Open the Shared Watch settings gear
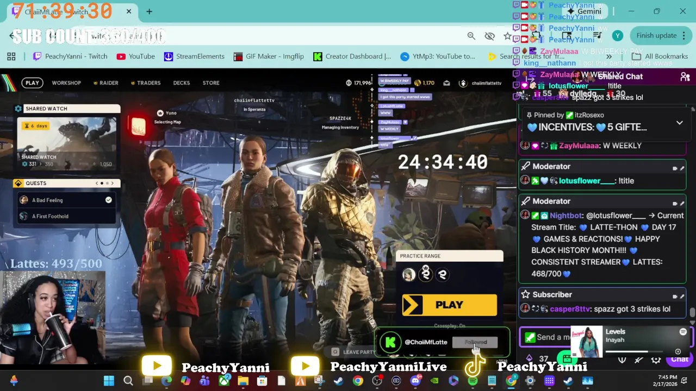Screen dimensions: 696x391 (18, 109)
